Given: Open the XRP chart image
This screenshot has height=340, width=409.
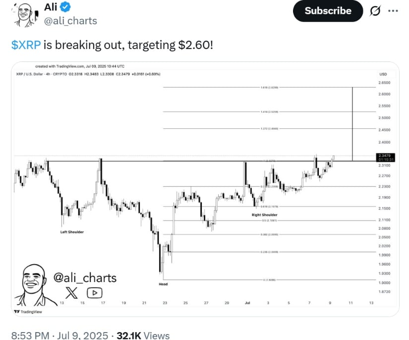Looking at the screenshot, I should [205, 189].
